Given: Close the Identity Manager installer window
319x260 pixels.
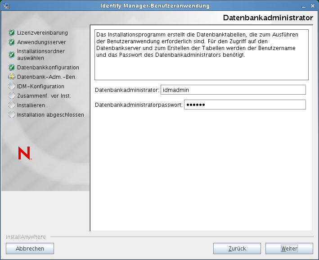Looking at the screenshot, I should (313, 6).
